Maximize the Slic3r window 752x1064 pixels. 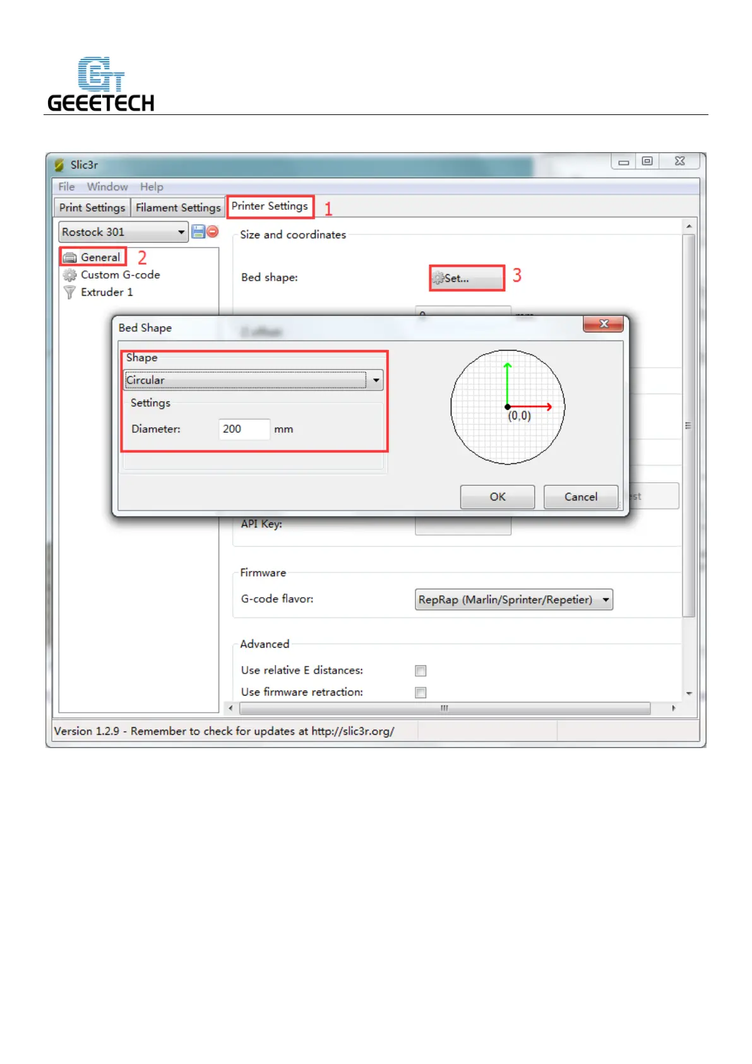click(x=647, y=162)
